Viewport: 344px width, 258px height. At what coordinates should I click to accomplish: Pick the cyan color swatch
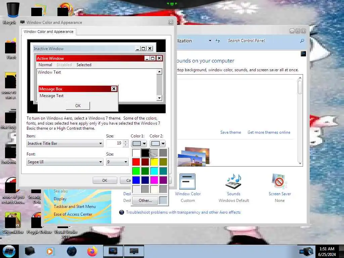[154, 171]
